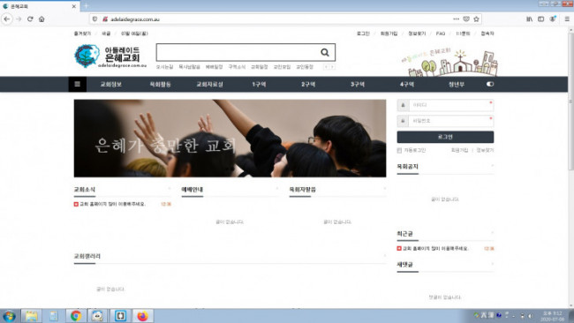Click next arrow under search keywords
This screenshot has height=323, width=574.
click(332, 67)
